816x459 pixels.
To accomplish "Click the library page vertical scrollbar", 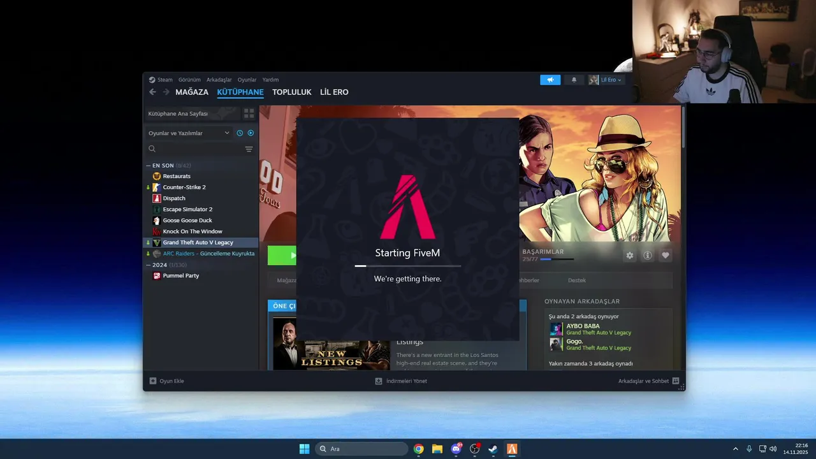I will coord(683,127).
